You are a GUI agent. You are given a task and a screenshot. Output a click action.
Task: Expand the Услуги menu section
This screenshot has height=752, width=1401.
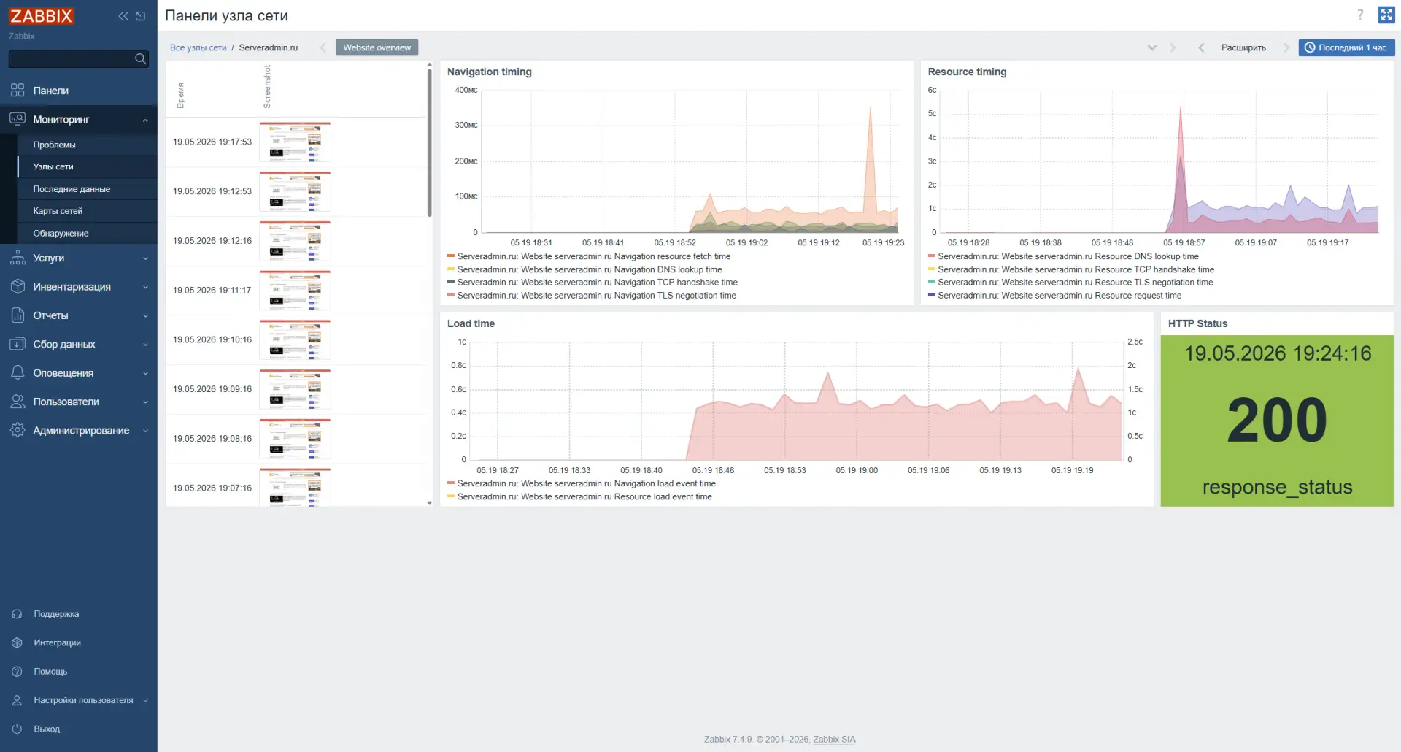coord(79,258)
